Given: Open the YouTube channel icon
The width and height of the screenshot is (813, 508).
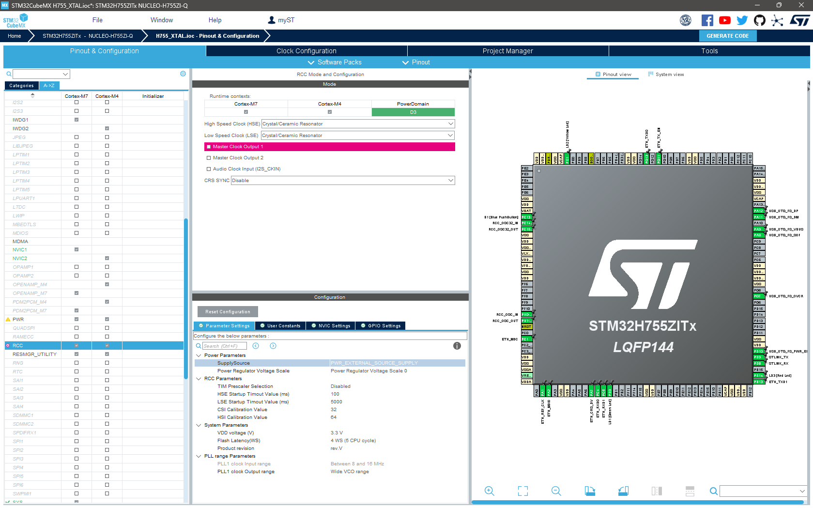Looking at the screenshot, I should tap(724, 20).
